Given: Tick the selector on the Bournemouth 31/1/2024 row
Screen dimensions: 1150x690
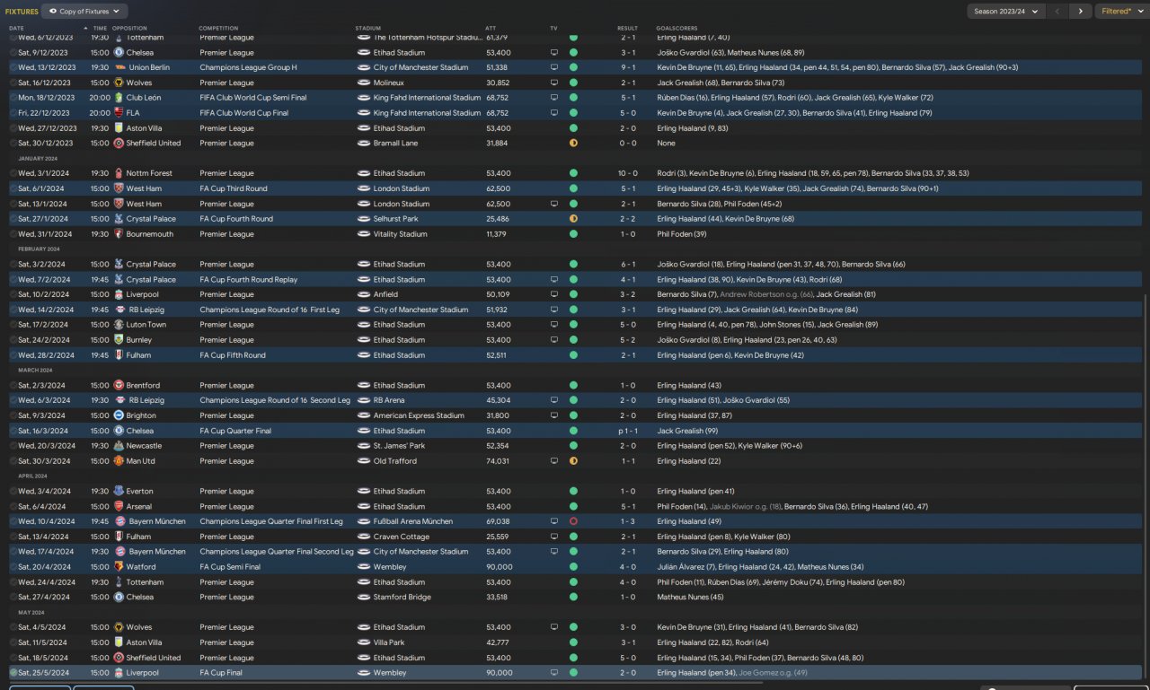Looking at the screenshot, I should pyautogui.click(x=13, y=234).
